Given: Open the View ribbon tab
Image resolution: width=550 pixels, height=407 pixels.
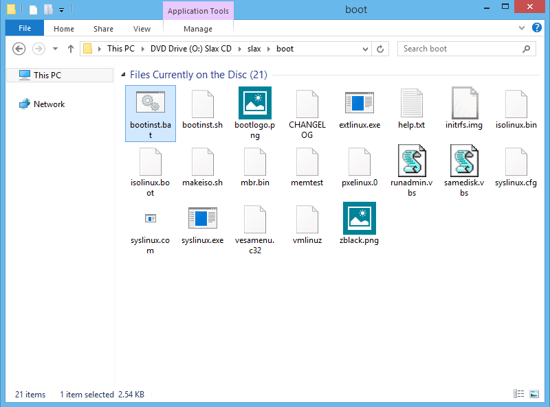Looking at the screenshot, I should coord(142,29).
